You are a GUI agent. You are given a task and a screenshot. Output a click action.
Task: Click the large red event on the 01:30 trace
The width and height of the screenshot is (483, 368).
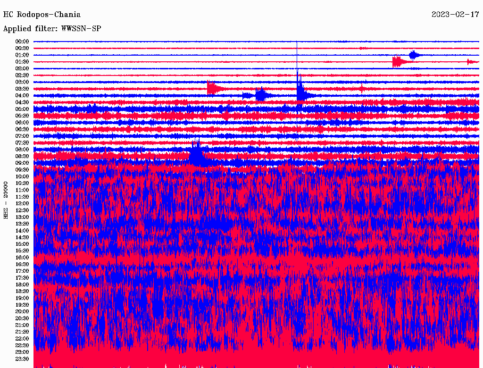click(398, 62)
